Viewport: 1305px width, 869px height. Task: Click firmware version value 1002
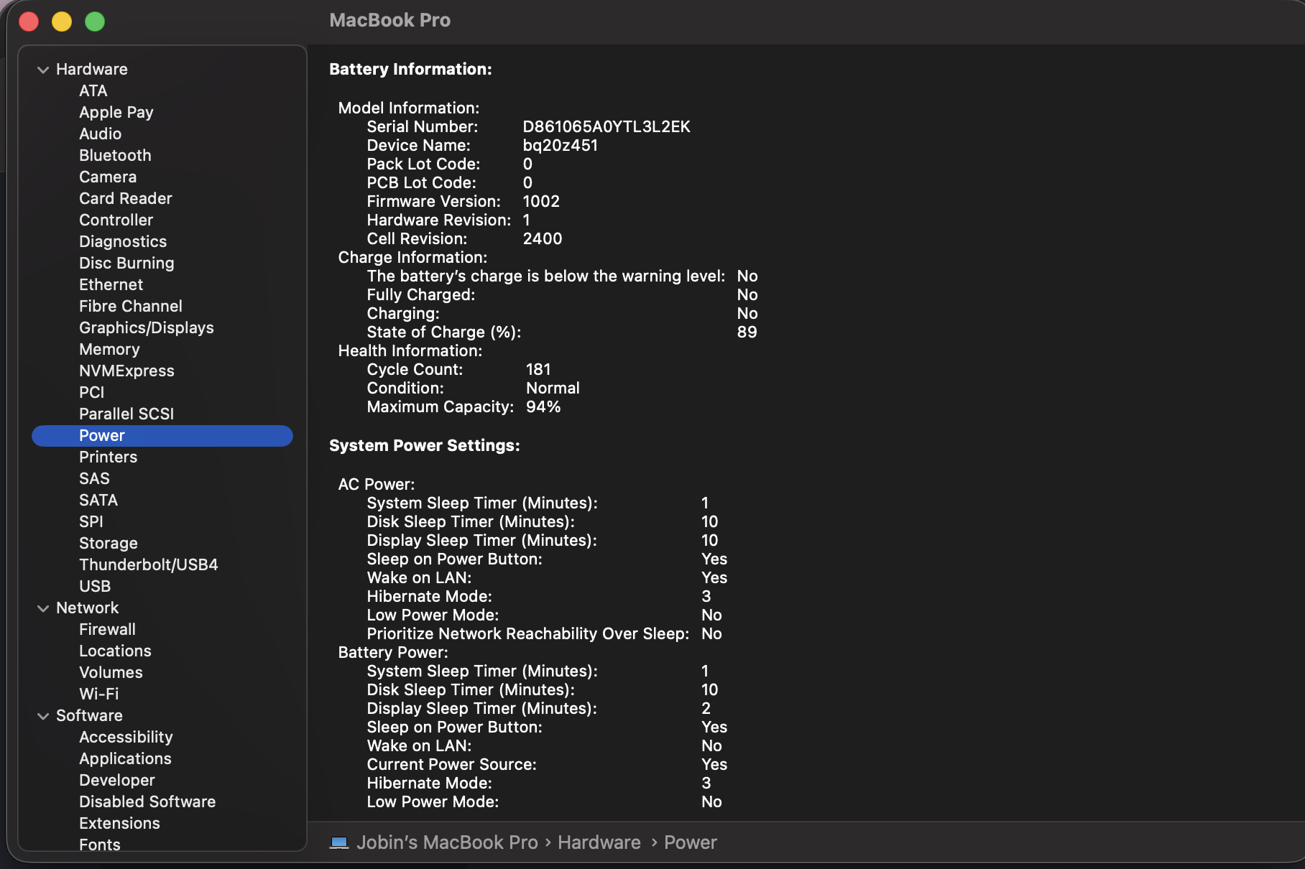[541, 201]
